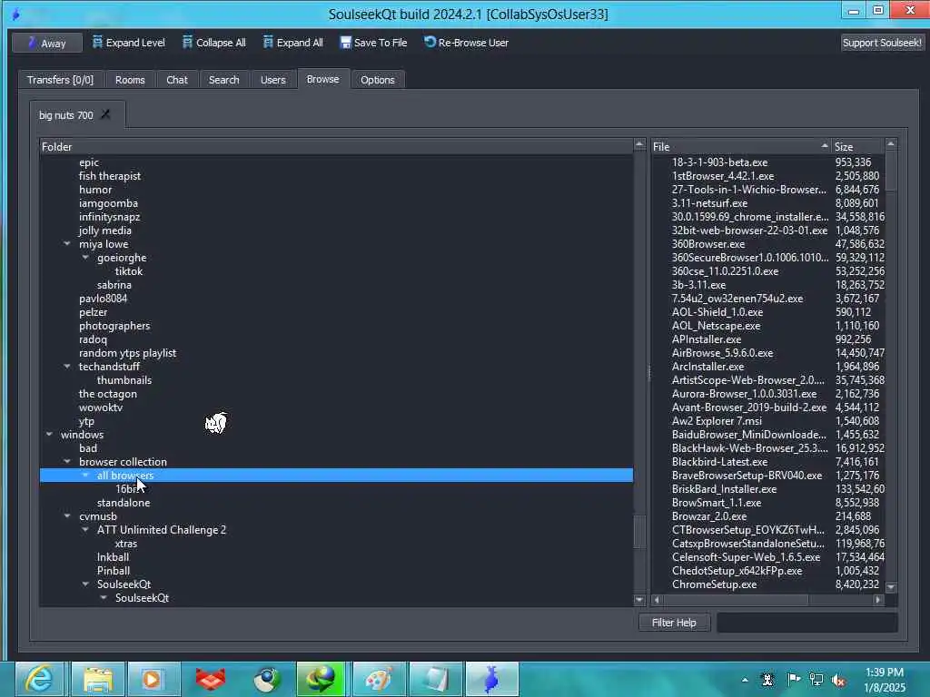Click Collapse All in the toolbar
Image resolution: width=930 pixels, height=697 pixels.
coord(214,43)
